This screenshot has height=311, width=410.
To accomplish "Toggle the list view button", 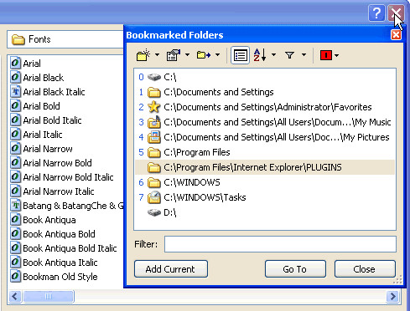I will tap(240, 55).
